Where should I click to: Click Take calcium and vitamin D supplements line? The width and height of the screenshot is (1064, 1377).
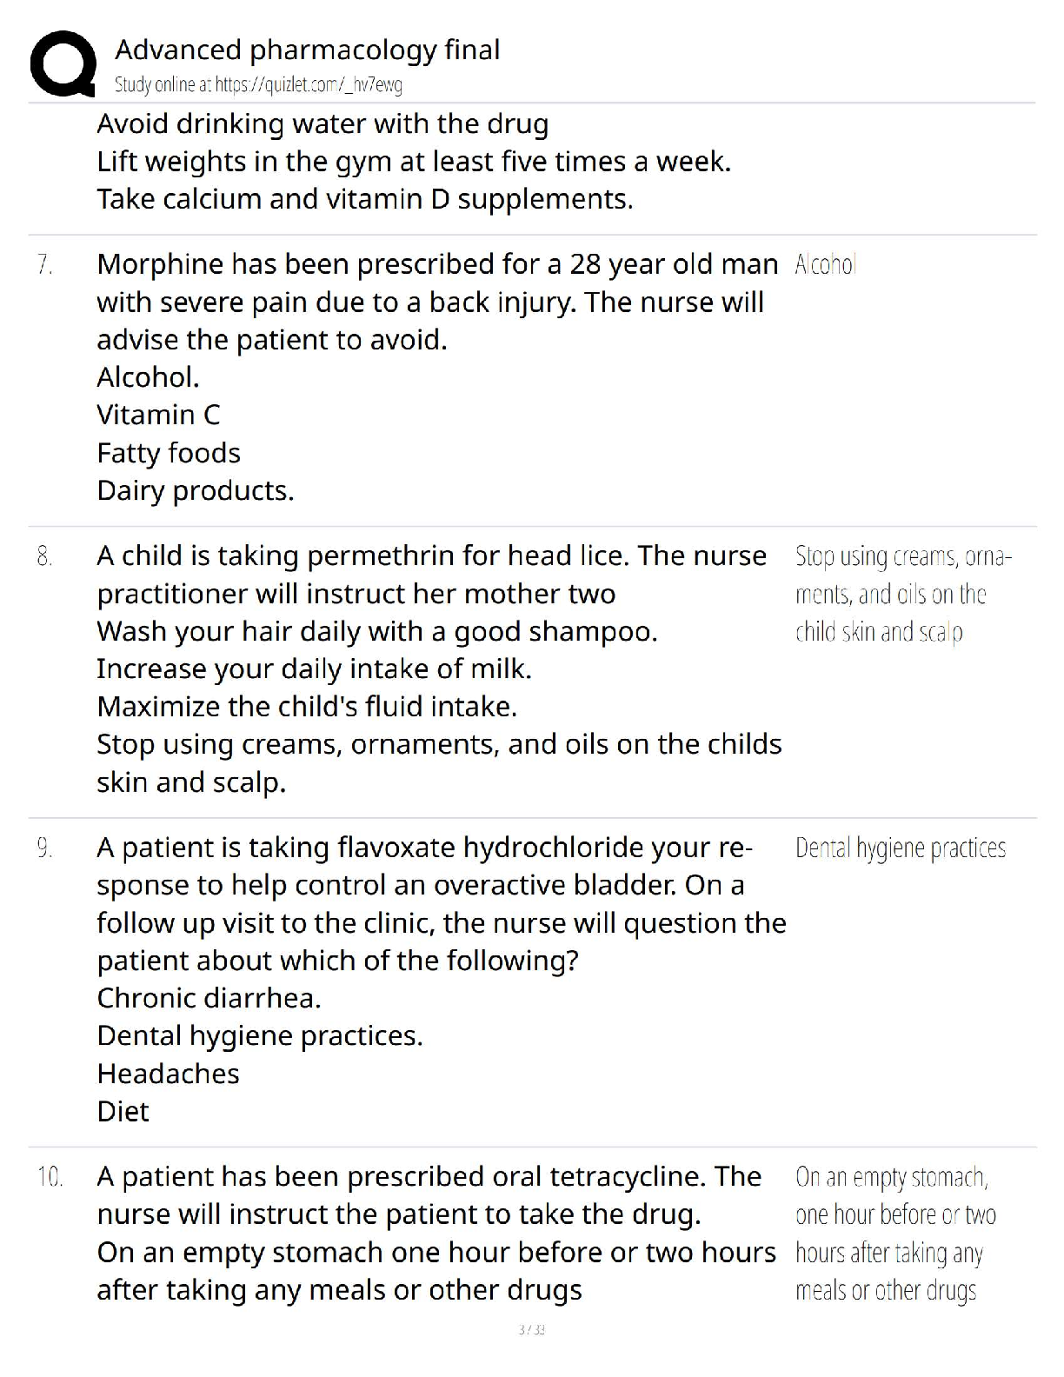click(364, 199)
